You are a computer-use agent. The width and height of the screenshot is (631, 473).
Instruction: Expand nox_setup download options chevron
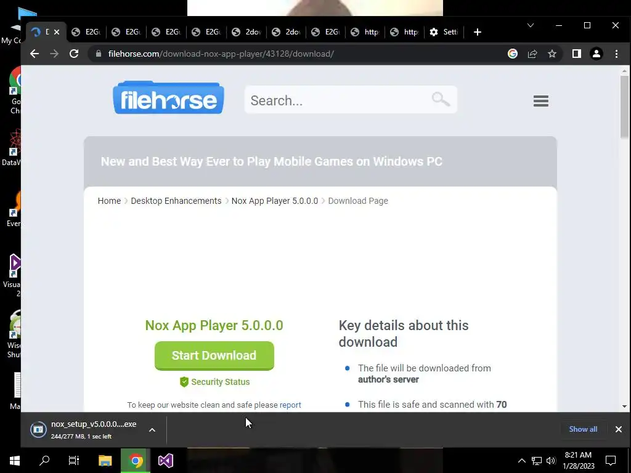pyautogui.click(x=152, y=430)
